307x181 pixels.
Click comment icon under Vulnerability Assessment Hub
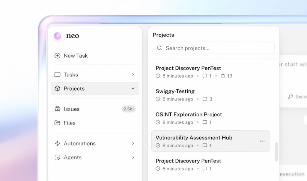pos(204,145)
